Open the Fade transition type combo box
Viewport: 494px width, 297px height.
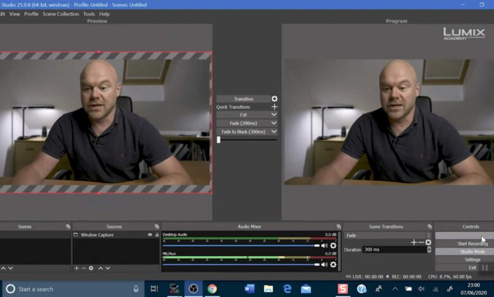pyautogui.click(x=388, y=235)
